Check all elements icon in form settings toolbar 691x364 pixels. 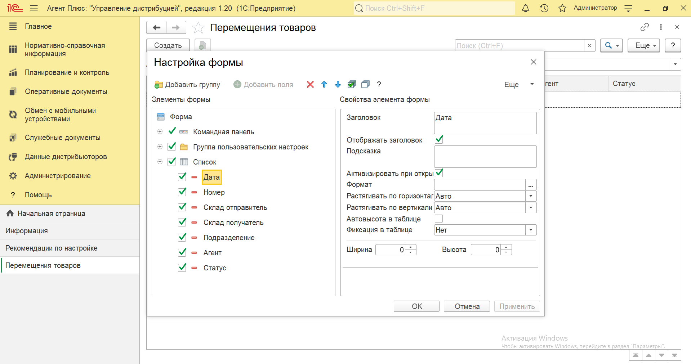coord(352,84)
